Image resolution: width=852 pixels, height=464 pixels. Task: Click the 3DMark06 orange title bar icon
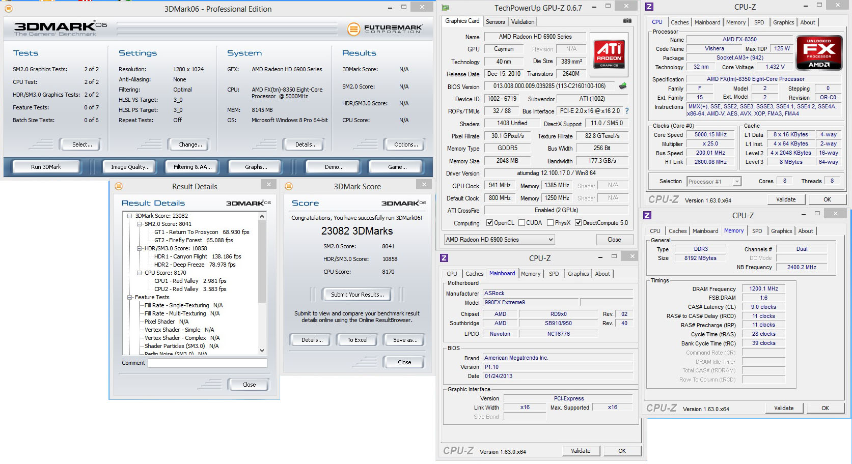pos(8,9)
